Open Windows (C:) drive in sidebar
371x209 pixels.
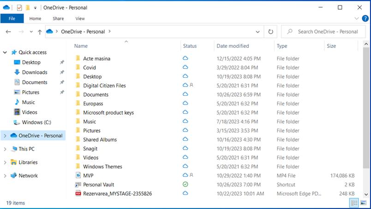36,122
